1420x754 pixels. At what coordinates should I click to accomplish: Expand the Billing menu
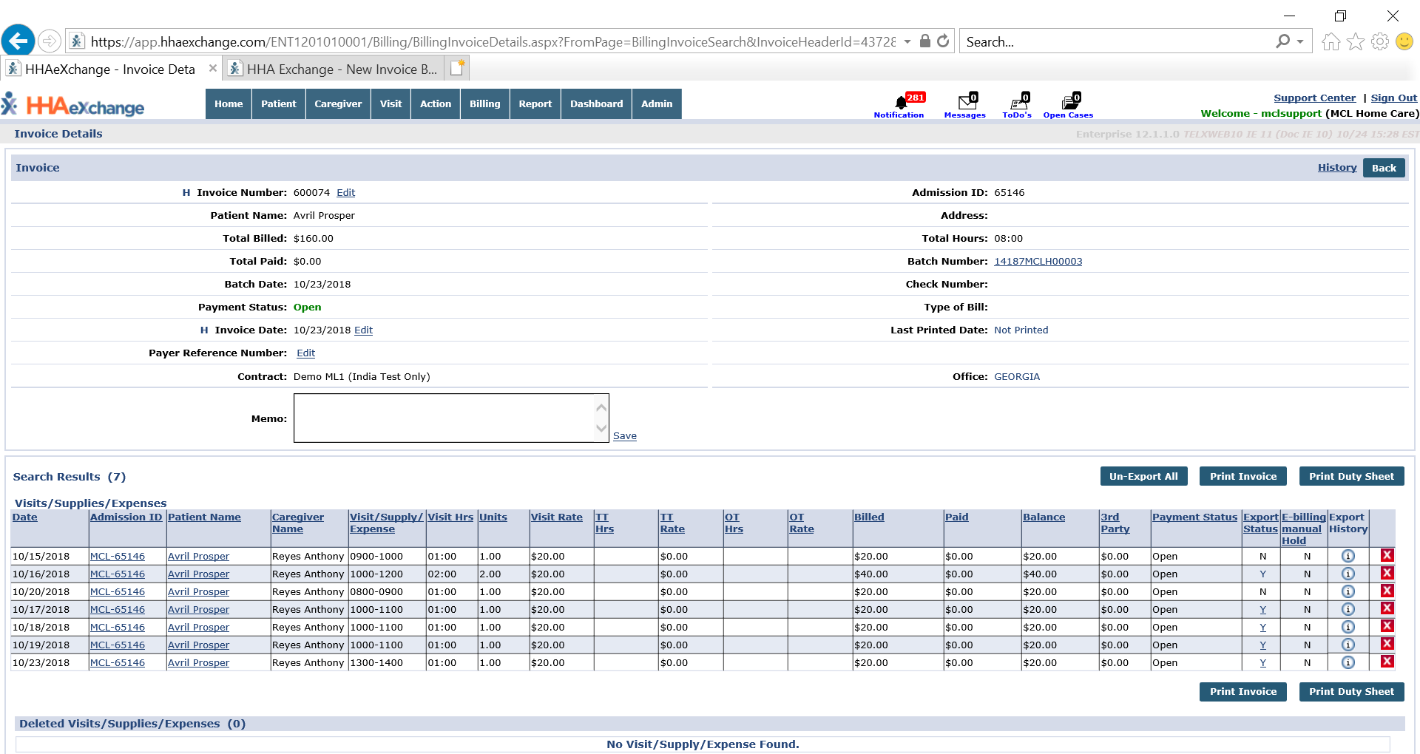[484, 103]
